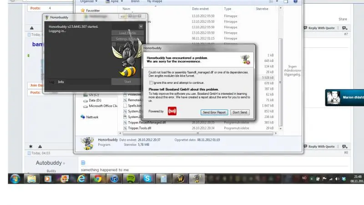Switch to the Info tab in Honorbuddy

[61, 82]
